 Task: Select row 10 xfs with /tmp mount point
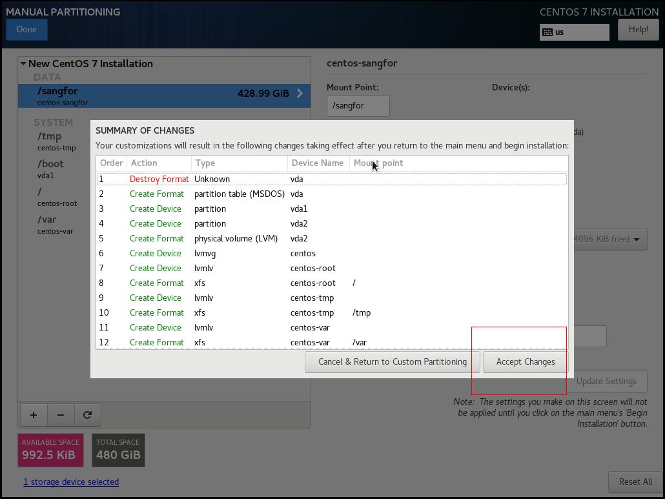pos(332,312)
